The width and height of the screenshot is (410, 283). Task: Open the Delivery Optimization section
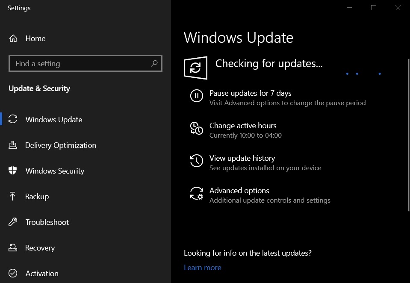[x=61, y=145]
